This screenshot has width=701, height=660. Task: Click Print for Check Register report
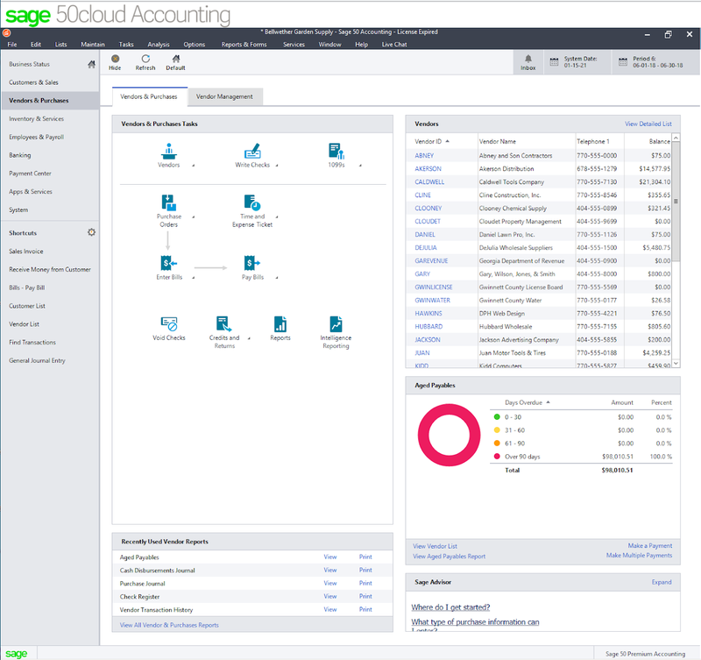365,596
